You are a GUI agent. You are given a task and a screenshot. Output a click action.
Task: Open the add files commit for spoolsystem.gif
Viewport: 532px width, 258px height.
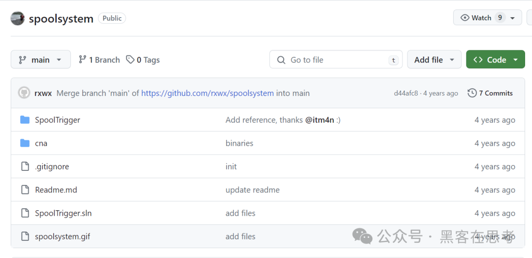point(240,237)
